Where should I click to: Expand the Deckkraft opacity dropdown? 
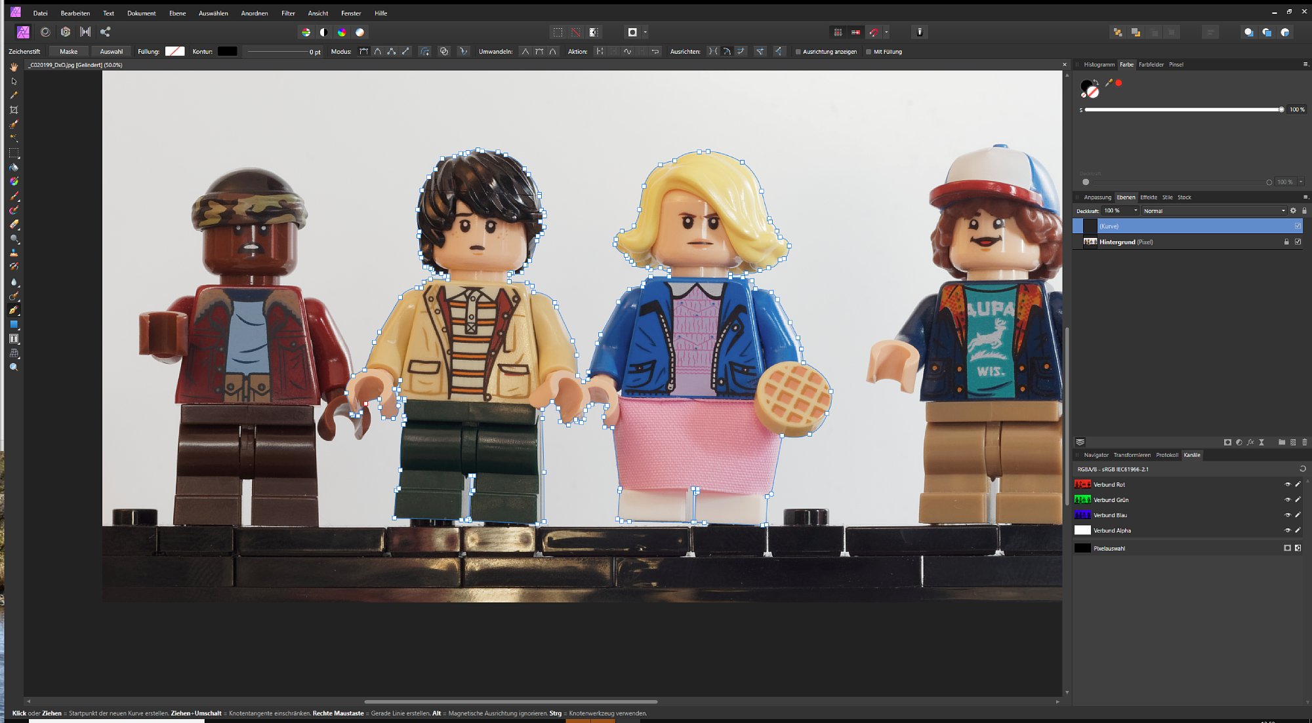point(1136,211)
